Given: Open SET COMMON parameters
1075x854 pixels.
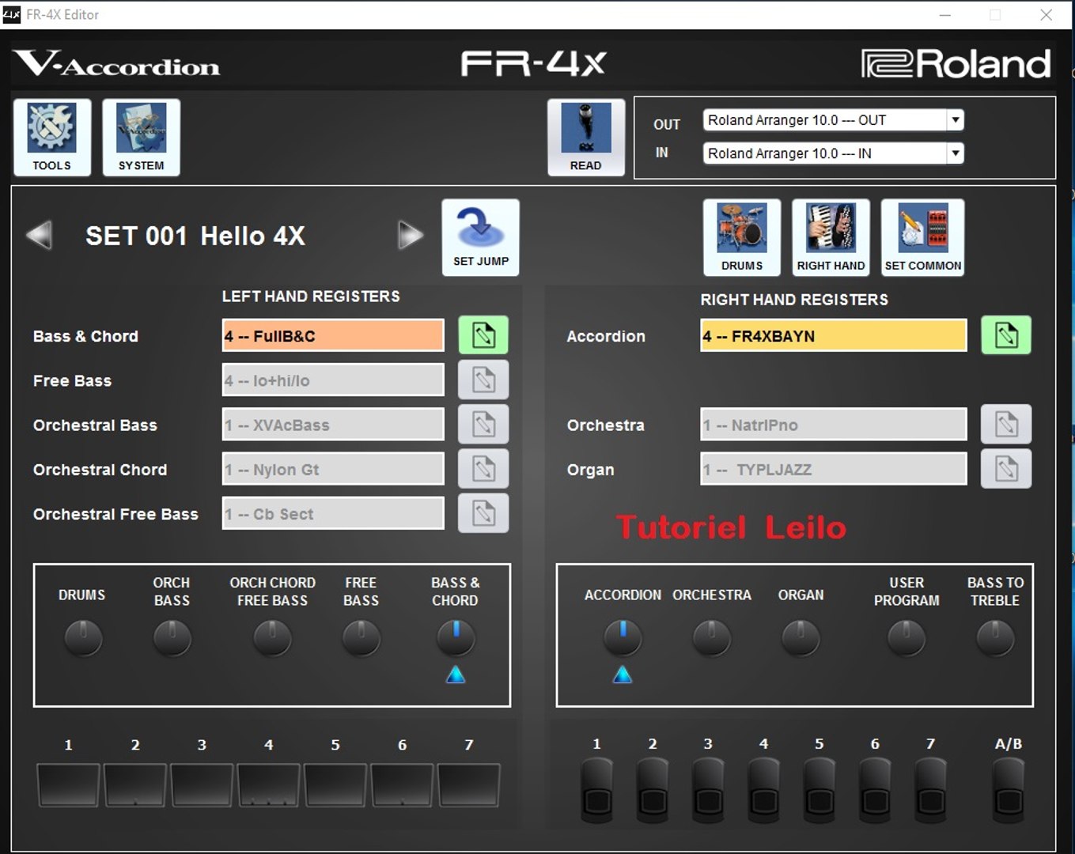Looking at the screenshot, I should pos(923,237).
